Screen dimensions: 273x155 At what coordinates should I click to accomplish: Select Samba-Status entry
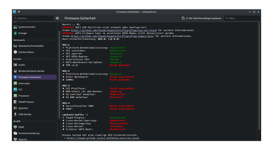34,52
